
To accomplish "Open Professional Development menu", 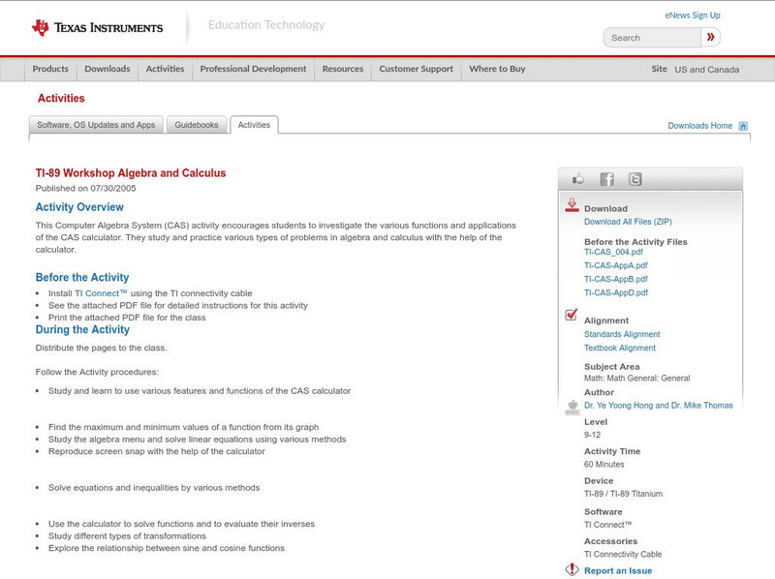I will point(253,69).
